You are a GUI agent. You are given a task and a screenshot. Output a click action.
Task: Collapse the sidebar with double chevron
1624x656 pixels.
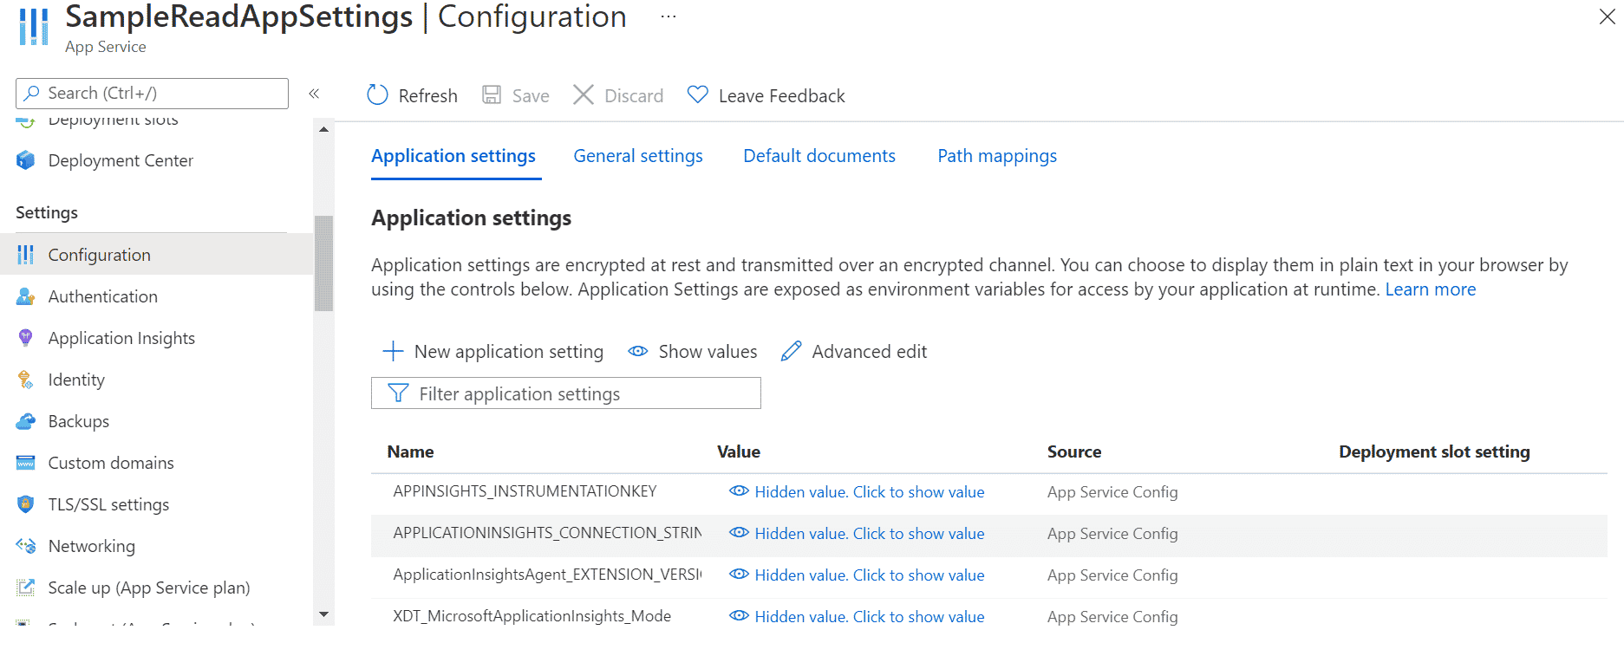[314, 94]
